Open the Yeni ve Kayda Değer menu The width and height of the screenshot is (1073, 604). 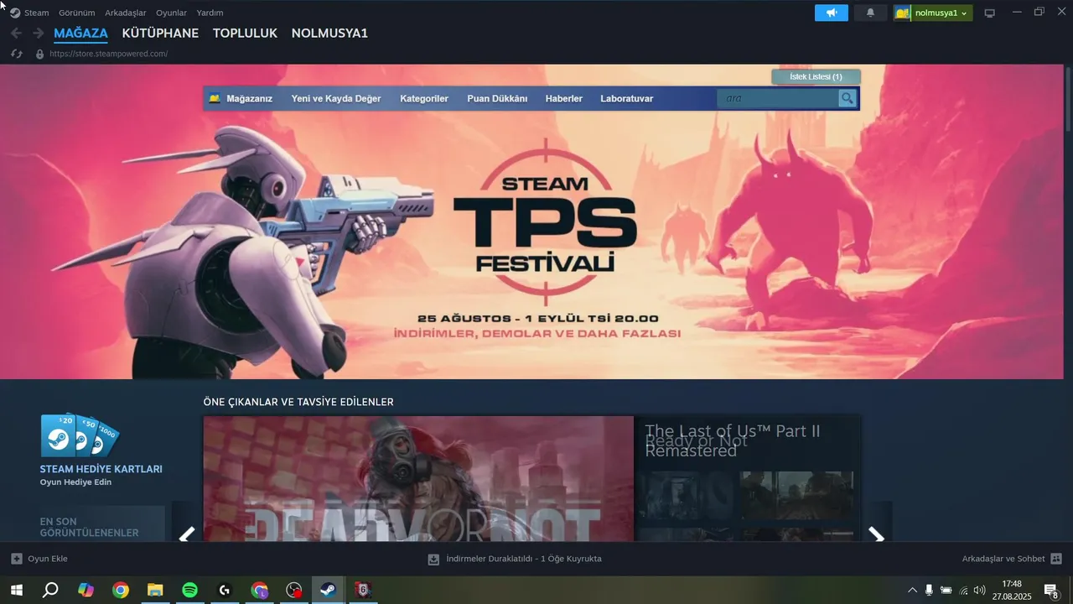(x=336, y=98)
